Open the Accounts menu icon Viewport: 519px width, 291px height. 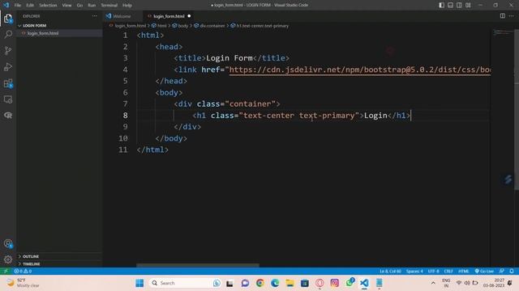[x=8, y=244]
